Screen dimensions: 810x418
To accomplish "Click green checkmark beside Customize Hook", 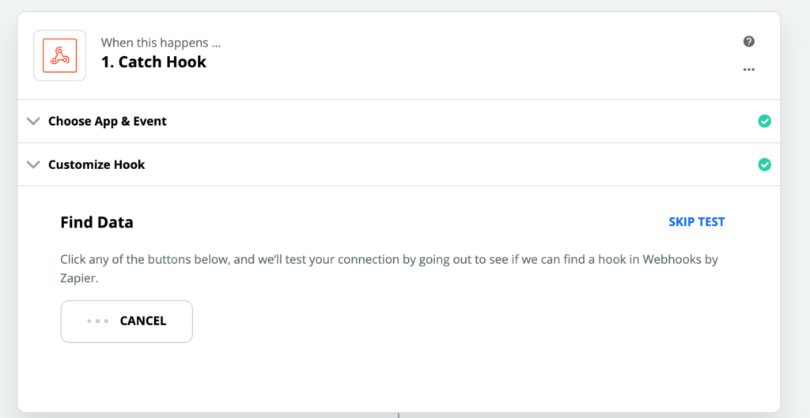I will (x=764, y=164).
